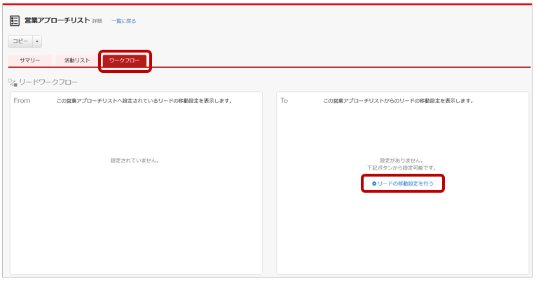The image size is (536, 281).
Task: Expand the コピー button dropdown arrow
Action: (x=37, y=42)
